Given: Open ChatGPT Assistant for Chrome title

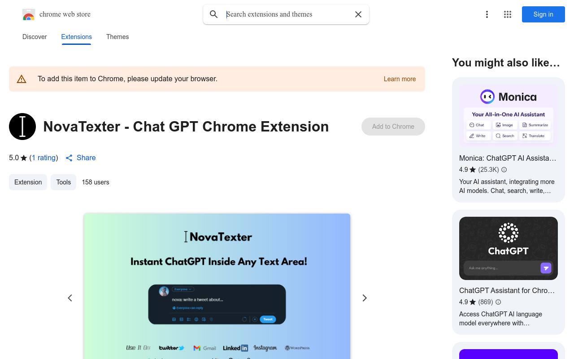Looking at the screenshot, I should (507, 290).
